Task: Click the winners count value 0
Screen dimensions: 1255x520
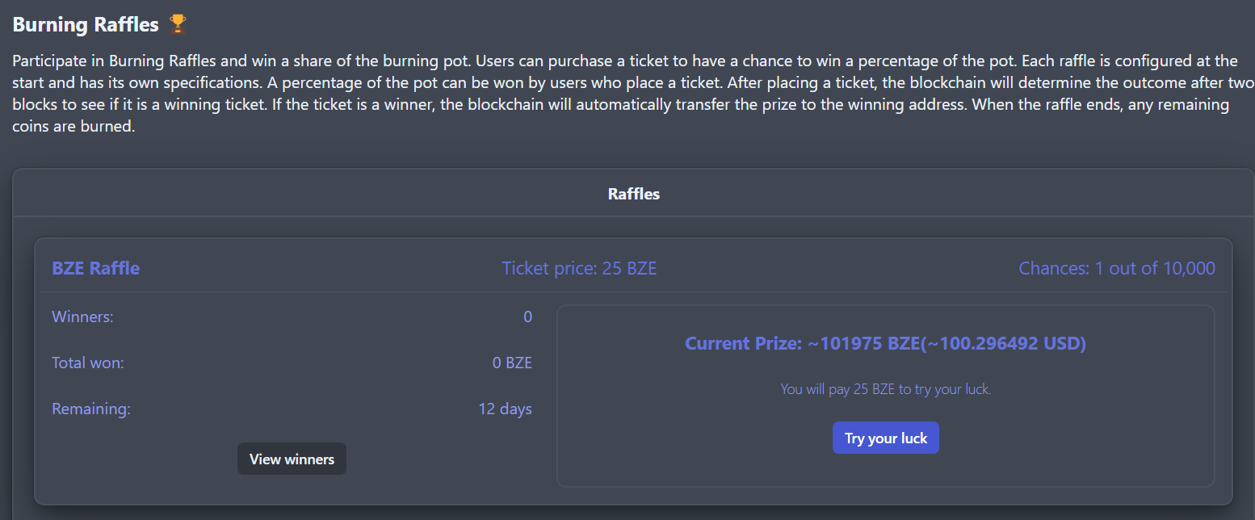Action: pos(527,317)
